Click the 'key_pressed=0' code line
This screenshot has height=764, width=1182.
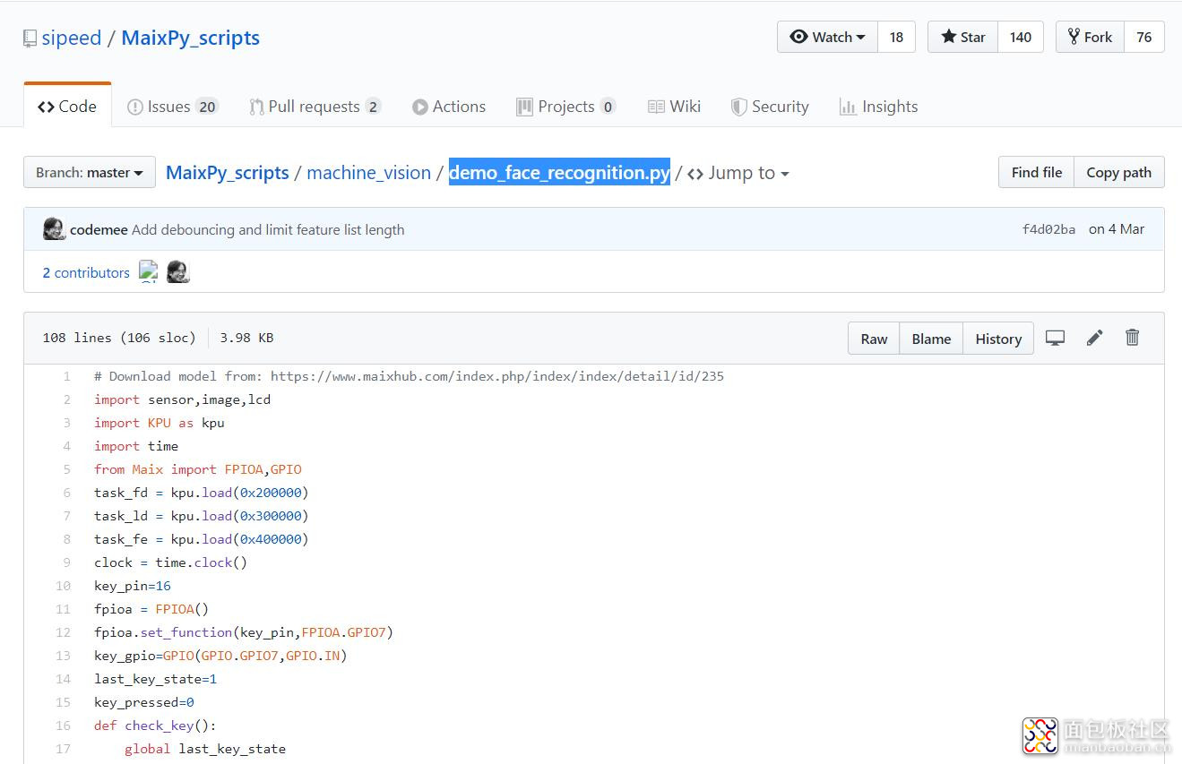pos(144,702)
